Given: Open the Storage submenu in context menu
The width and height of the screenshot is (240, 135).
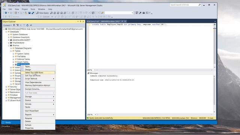Looking at the screenshot, I should tap(38, 97).
